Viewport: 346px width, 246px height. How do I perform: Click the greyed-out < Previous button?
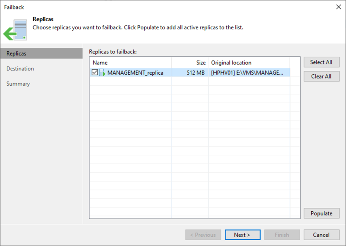[203, 235]
